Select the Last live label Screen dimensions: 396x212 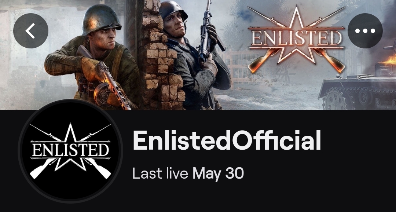[160, 173]
